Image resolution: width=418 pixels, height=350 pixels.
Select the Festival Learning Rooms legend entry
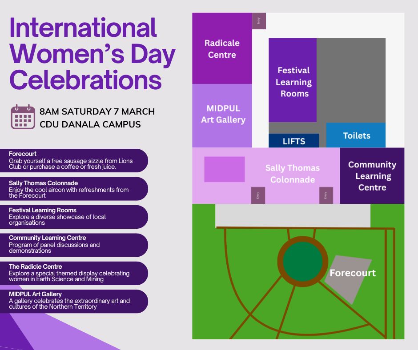[x=73, y=217]
